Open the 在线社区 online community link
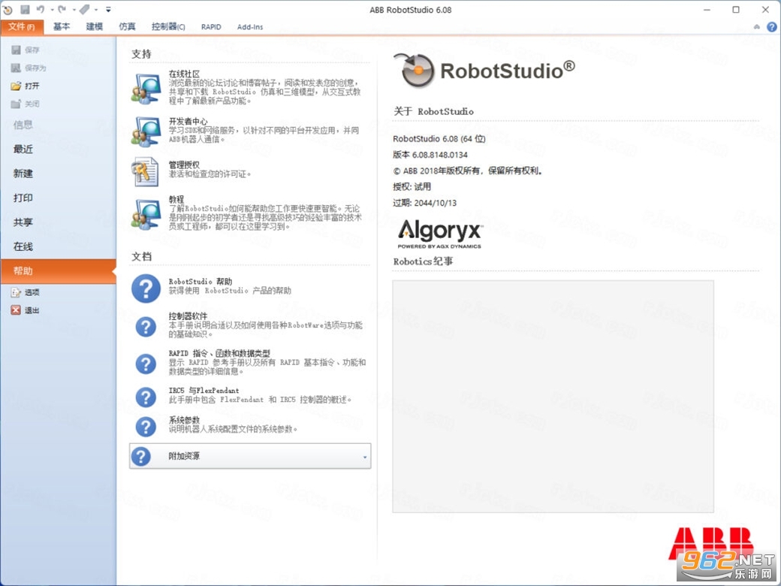The image size is (781, 586). click(184, 74)
